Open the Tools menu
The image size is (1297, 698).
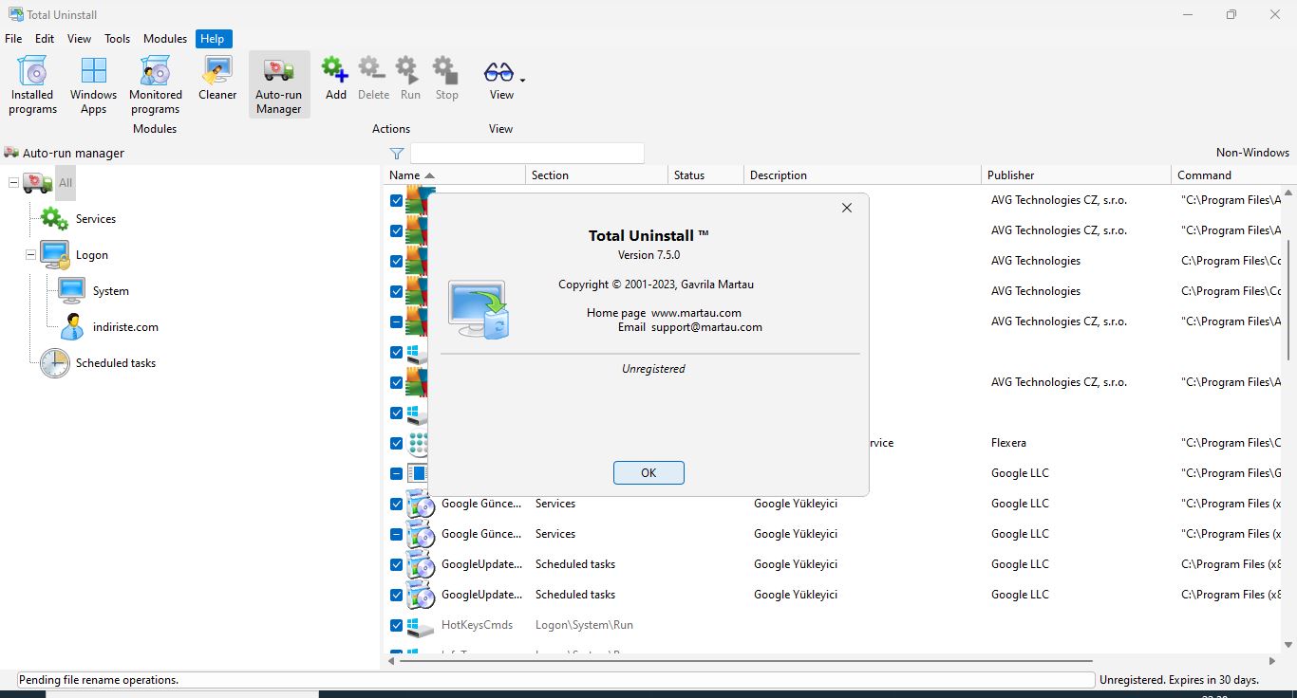(118, 39)
